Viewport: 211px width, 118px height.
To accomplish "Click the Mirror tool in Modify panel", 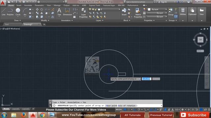I will click(x=42, y=13).
